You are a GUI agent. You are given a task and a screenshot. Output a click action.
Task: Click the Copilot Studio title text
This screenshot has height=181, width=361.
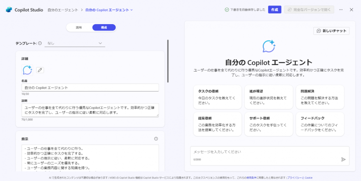pyautogui.click(x=29, y=10)
